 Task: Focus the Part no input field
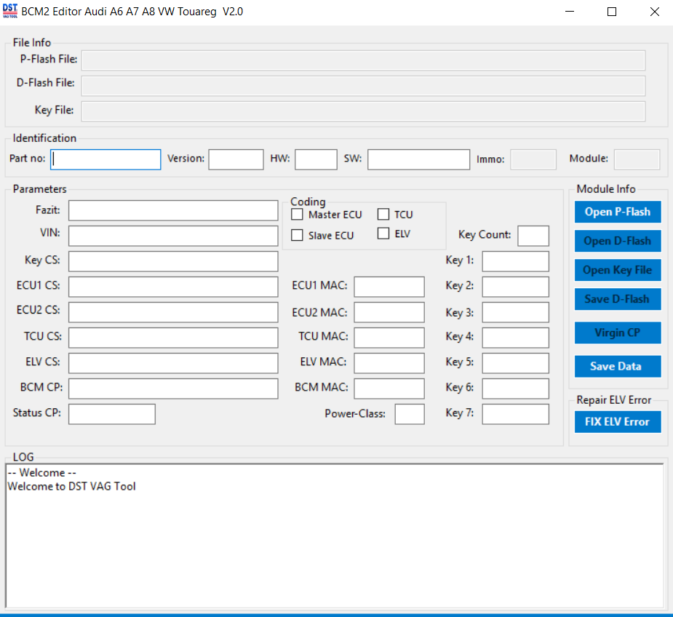click(105, 159)
